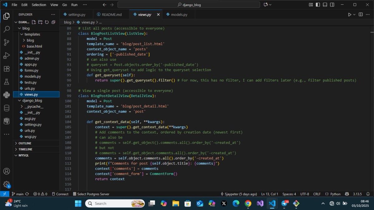The image size is (374, 210).
Task: Synchronize changes icon in status bar
Action: [27, 194]
